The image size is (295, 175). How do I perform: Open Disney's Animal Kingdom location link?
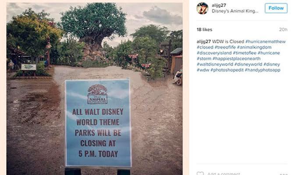(235, 11)
